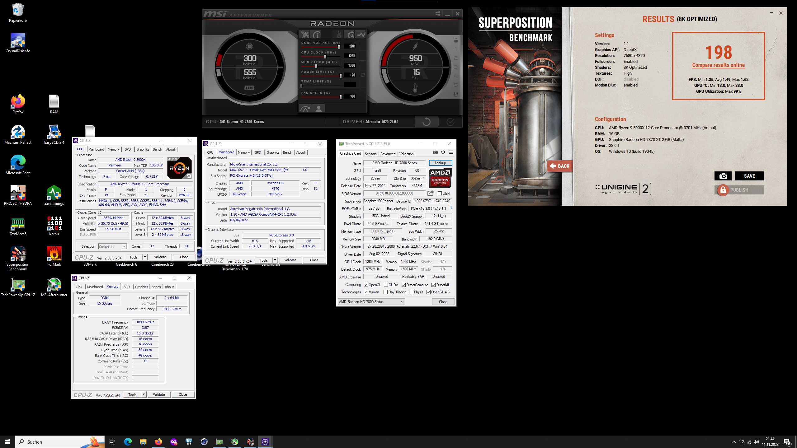Click Superposition screenshot camera button
The image size is (797, 448).
click(723, 176)
